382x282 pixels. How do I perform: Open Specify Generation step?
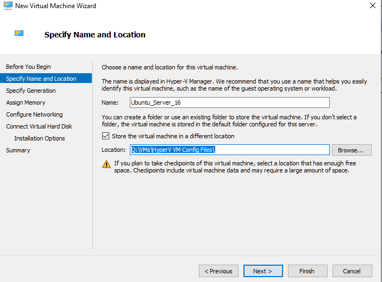coord(30,91)
